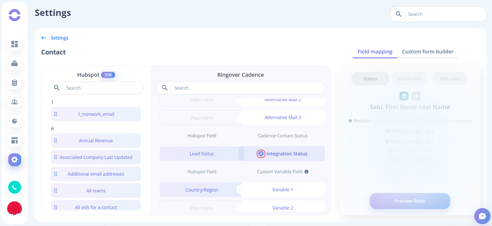Click the edit pencil icon beside Integration Status
This screenshot has width=492, height=226.
(x=261, y=154)
